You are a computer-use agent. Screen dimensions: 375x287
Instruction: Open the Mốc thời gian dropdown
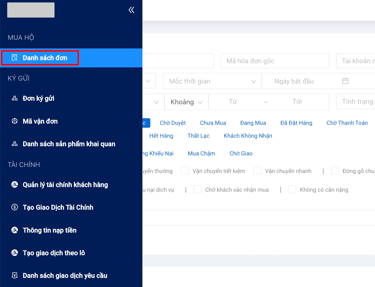212,81
